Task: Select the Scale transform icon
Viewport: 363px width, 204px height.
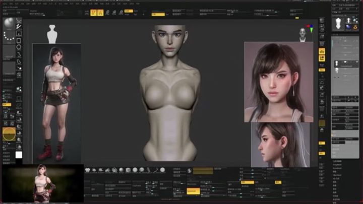Action: (x=114, y=13)
